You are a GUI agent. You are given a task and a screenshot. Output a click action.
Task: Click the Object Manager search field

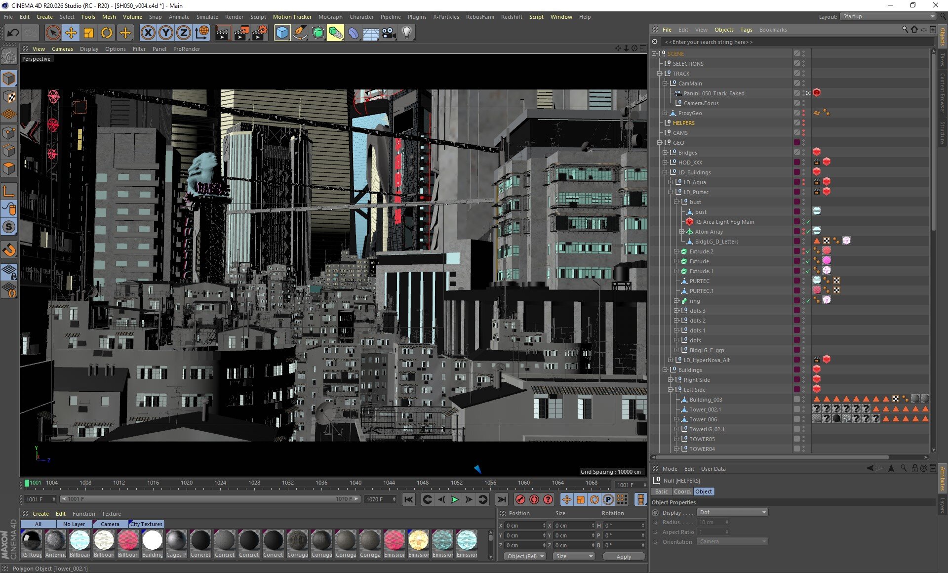[797, 42]
